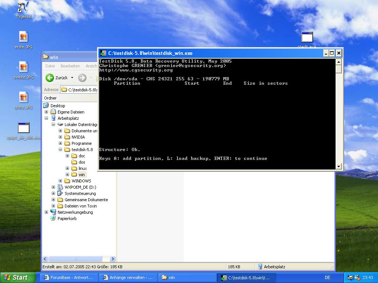Collapse the Arbeitsplatz tree node

click(x=46, y=118)
